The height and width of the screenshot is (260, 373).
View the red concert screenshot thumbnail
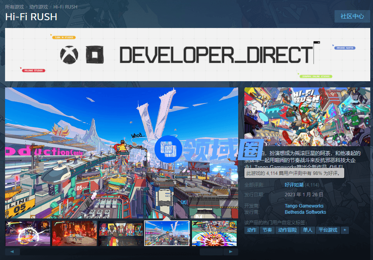pyautogui.click(x=74, y=233)
